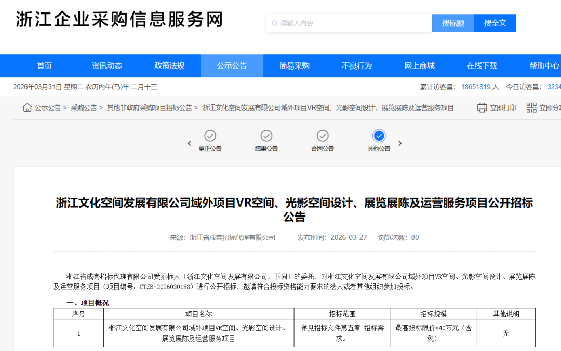Screen dimensions: 561x351
Task: Switch to the 政策法规 tab
Action: (x=169, y=65)
